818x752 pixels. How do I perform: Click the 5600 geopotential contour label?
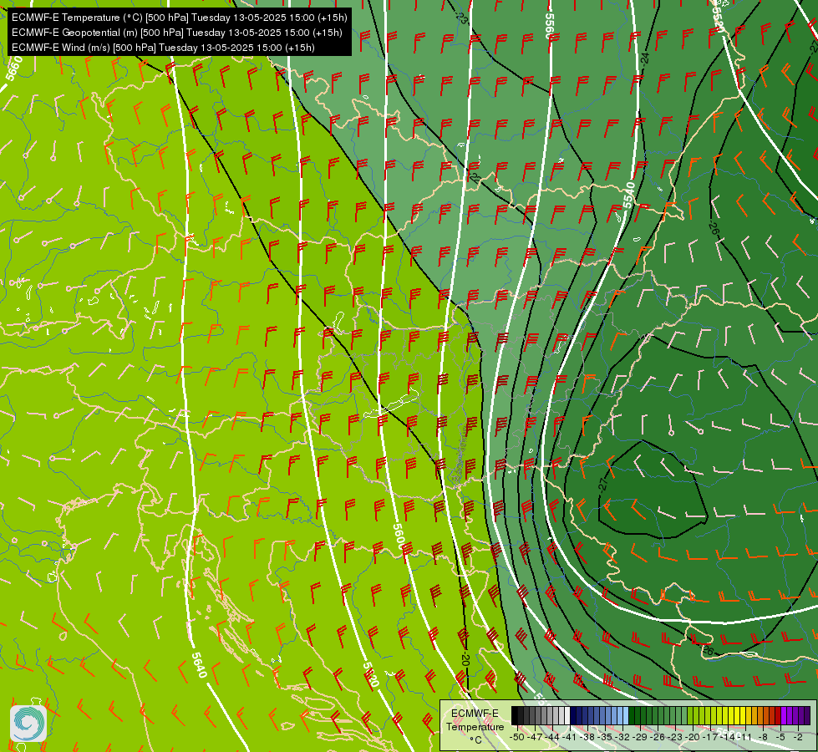click(x=399, y=536)
